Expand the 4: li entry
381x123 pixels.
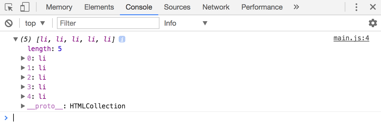[x=23, y=96]
